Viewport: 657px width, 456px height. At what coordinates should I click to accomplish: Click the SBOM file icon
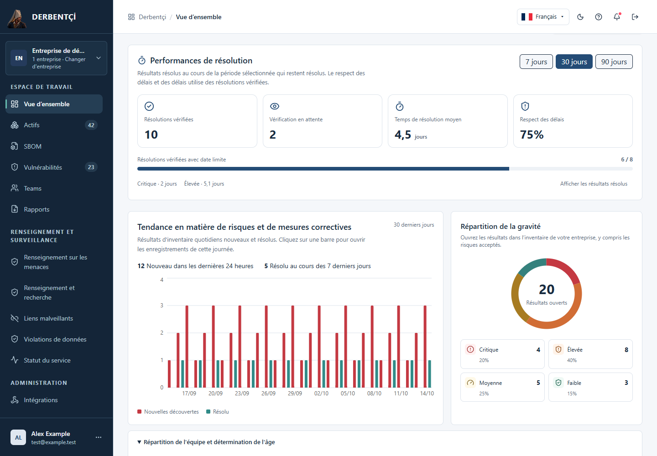coord(15,146)
